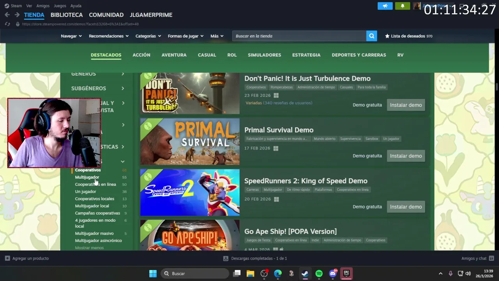Click Windows icon for Don't Panic Turbulence Demo

pos(276,95)
